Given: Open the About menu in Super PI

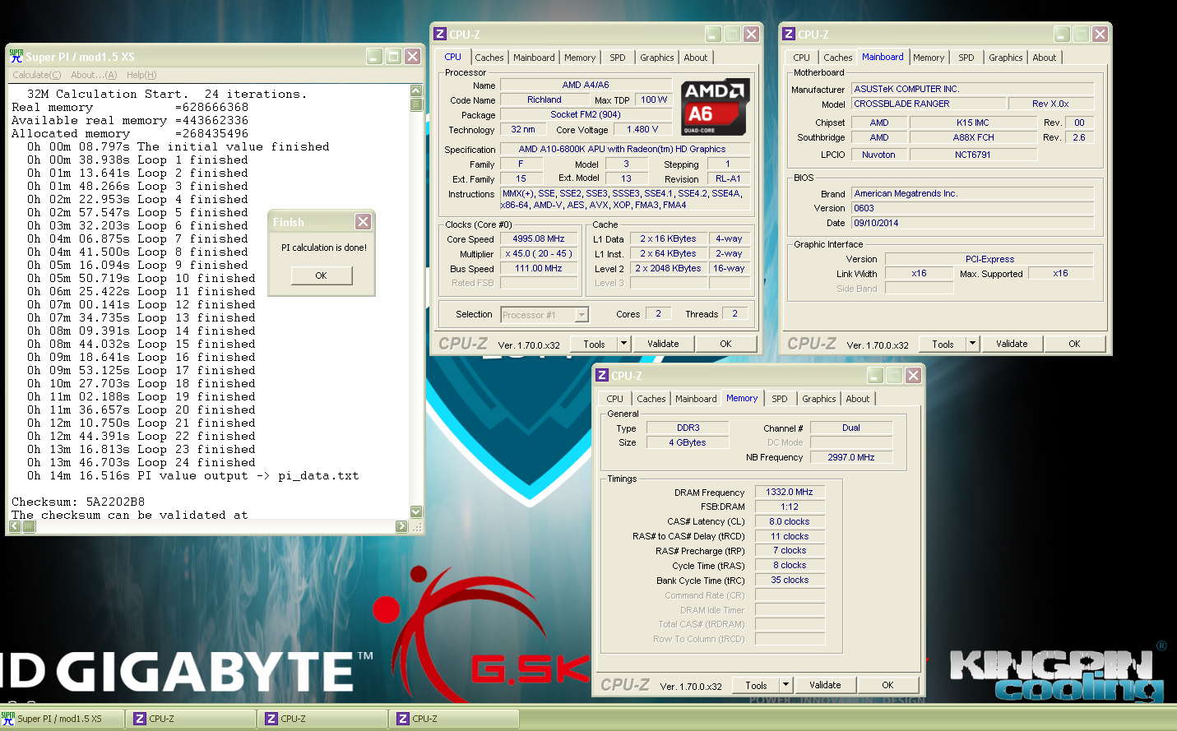Looking at the screenshot, I should click(94, 75).
